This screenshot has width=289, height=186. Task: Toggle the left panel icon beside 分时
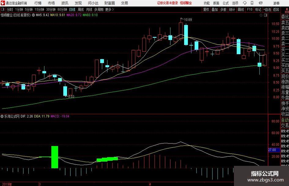point(3,9)
